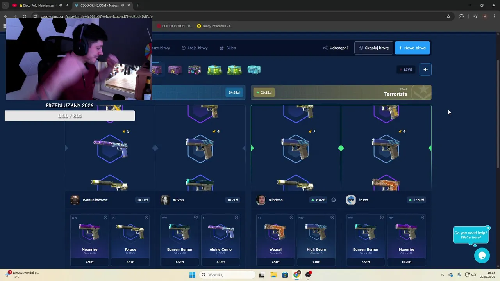Click the 24.82zł team total badge

pyautogui.click(x=234, y=92)
